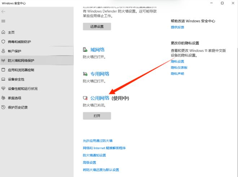Click the person icon for 帐户保护

tap(3, 51)
